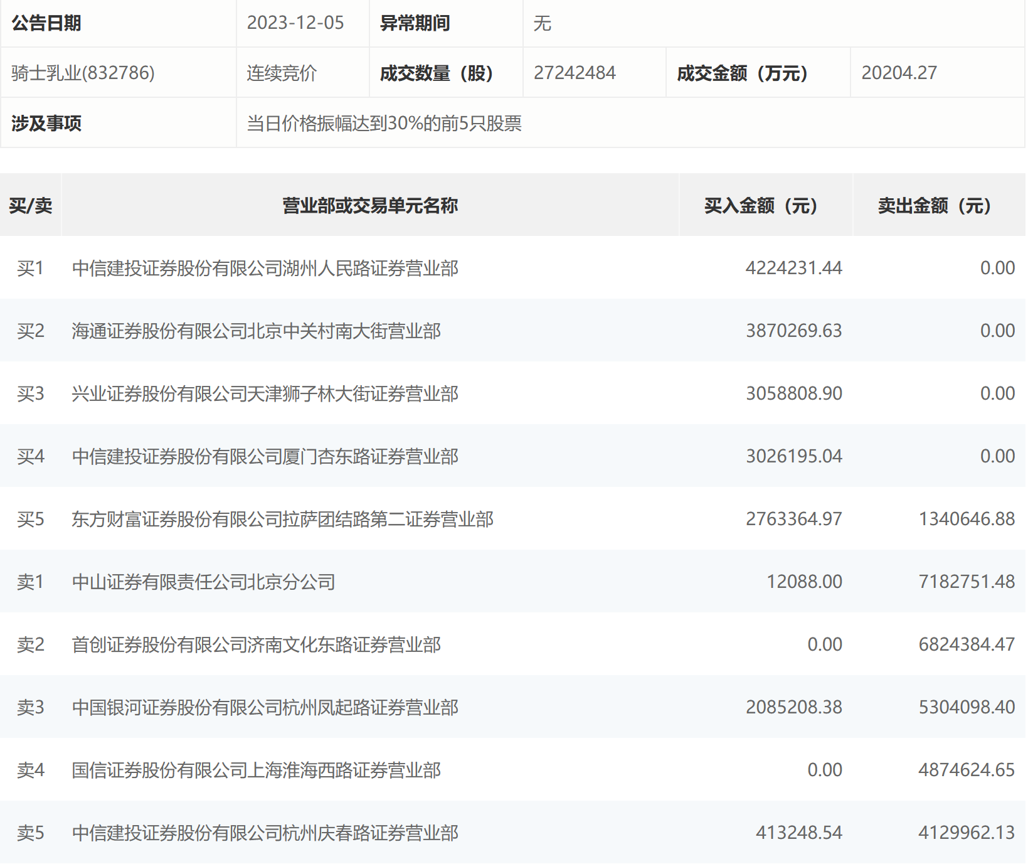Click the 卖4 rank label
The height and width of the screenshot is (864, 1028).
(30, 770)
